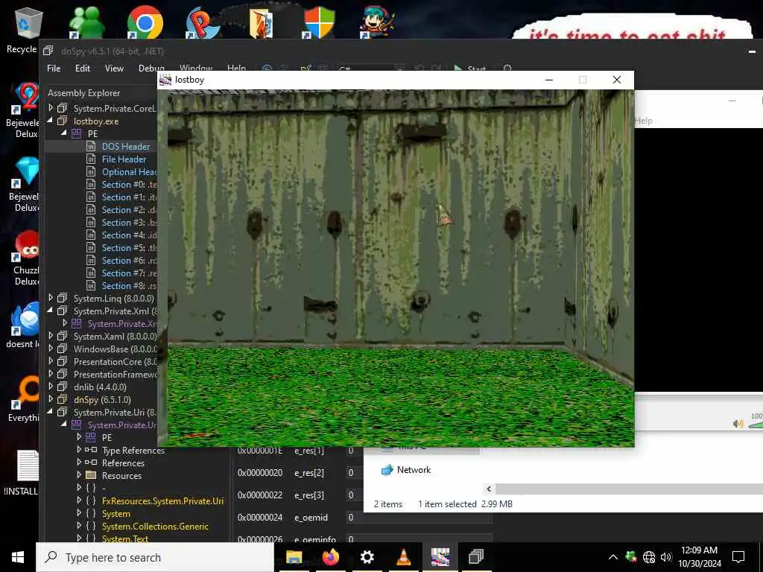Expand the System.Linq (8.0.0.0) node

[x=51, y=298]
